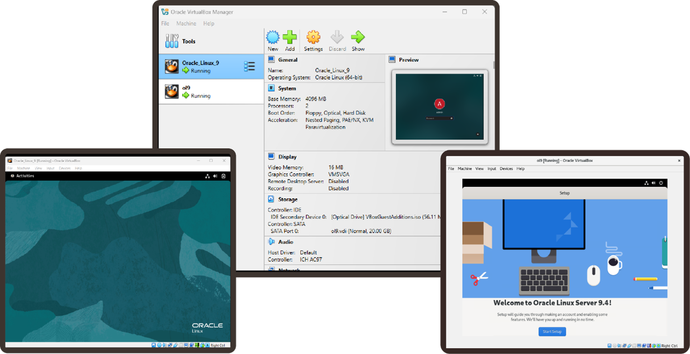This screenshot has width=690, height=354.
Task: Open the Help menu in the ol9 VM window
Action: pyautogui.click(x=521, y=169)
